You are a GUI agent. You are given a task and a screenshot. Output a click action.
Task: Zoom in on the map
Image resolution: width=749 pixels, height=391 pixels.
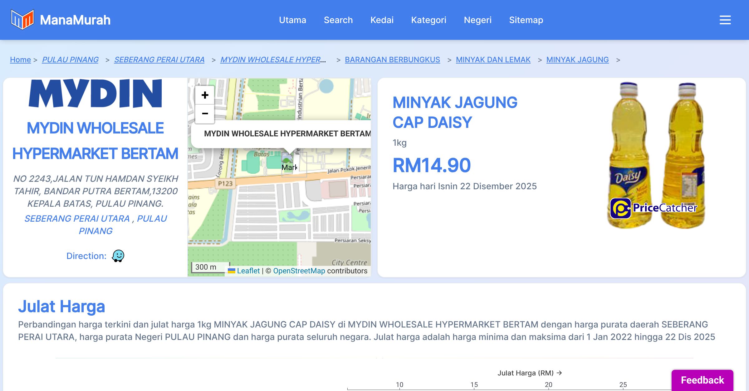tap(205, 95)
